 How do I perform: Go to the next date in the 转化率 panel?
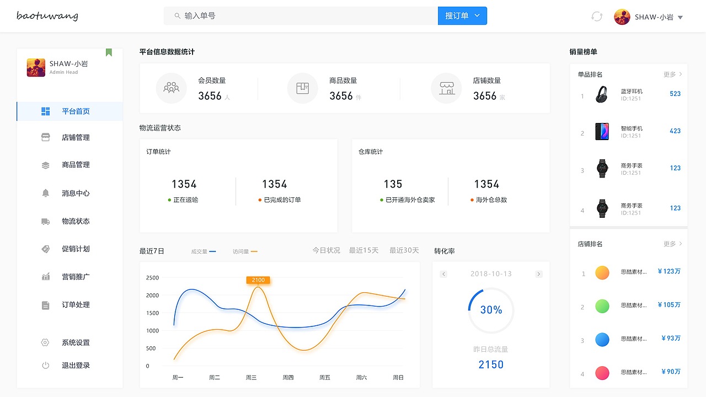pos(538,273)
